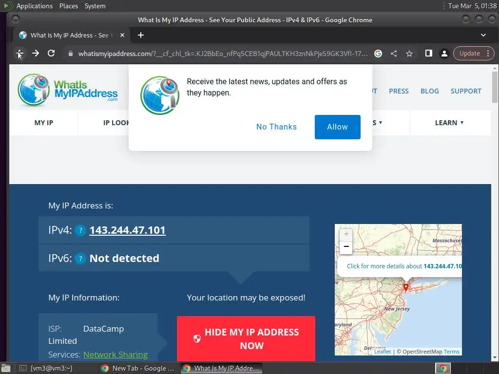Click the clock showing Tue Mar 5
Viewport: 499px width, 374px height.
[x=472, y=6]
